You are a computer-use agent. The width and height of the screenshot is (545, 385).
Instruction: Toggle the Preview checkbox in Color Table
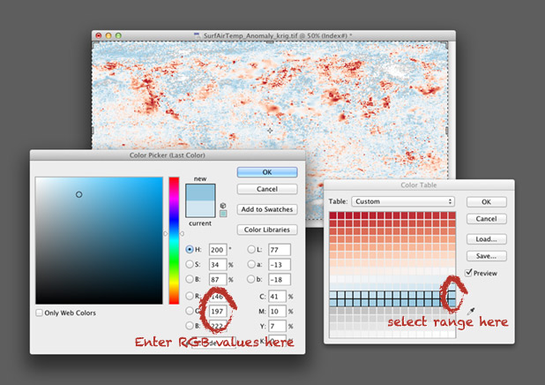[x=469, y=273]
